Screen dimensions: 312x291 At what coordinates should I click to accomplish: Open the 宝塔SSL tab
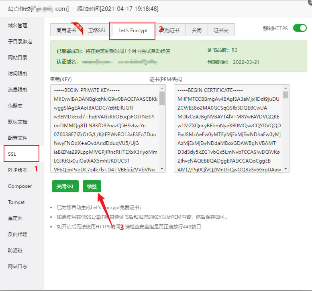pyautogui.click(x=97, y=30)
